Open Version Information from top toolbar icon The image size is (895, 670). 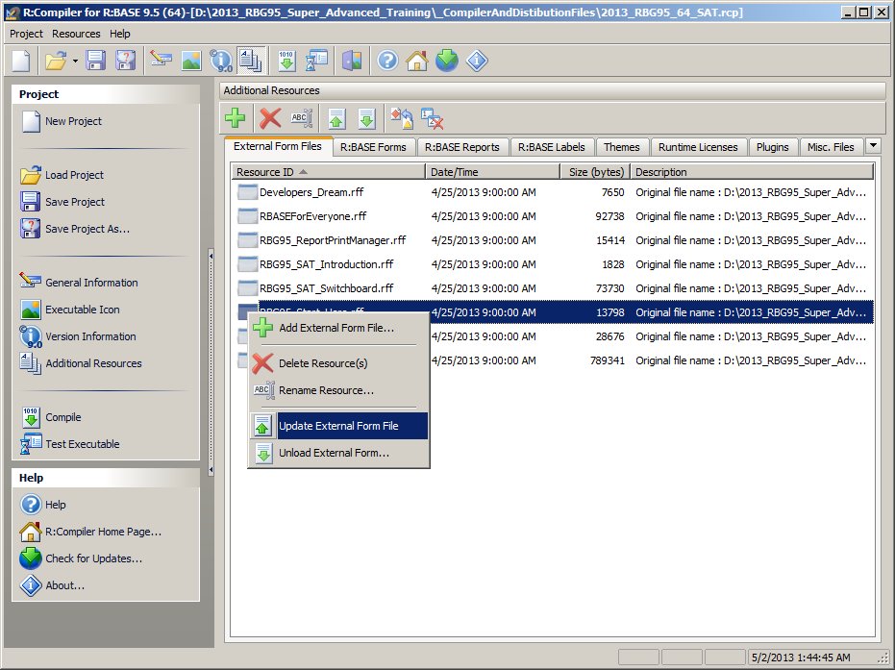click(221, 61)
